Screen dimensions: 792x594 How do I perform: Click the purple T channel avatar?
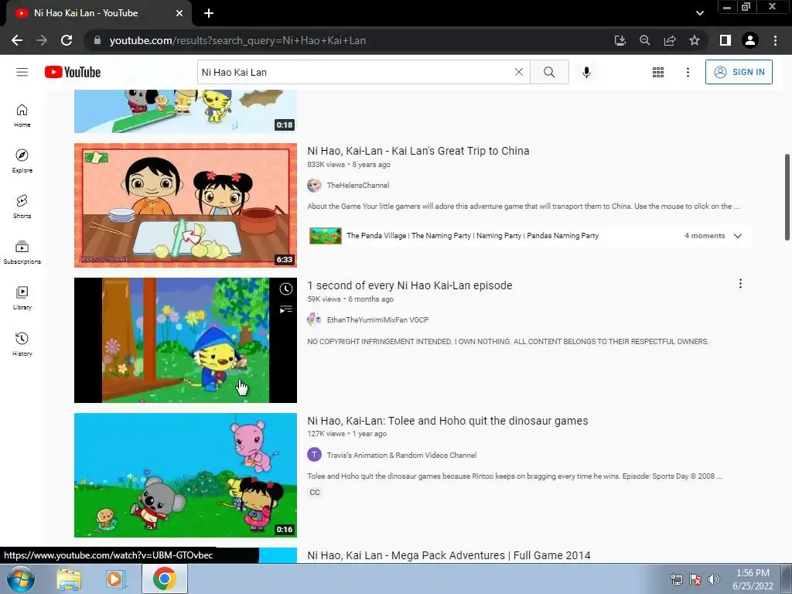point(314,455)
